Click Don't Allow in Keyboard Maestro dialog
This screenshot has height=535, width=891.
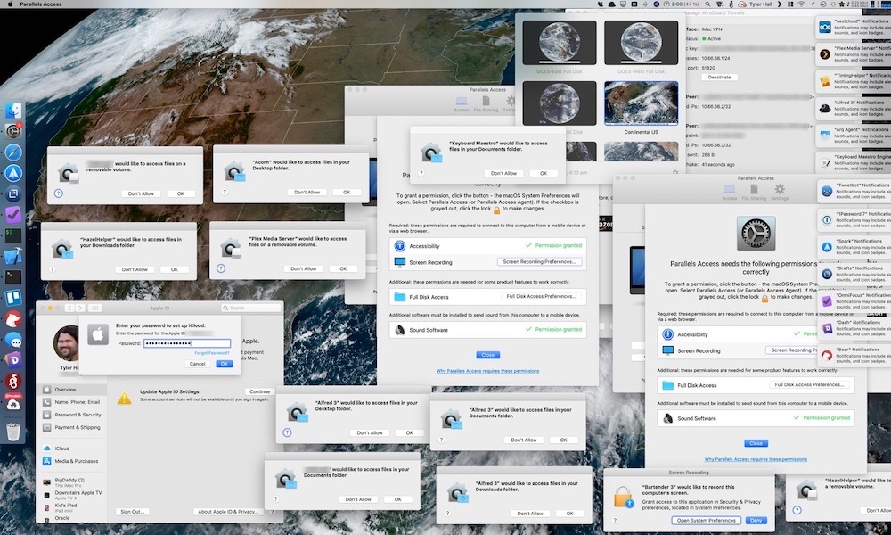(503, 173)
